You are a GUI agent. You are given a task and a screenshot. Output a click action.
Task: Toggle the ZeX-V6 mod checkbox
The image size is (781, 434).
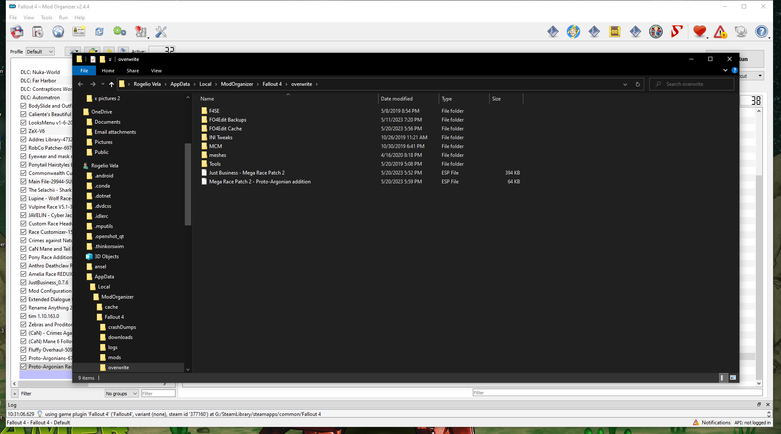tap(24, 131)
